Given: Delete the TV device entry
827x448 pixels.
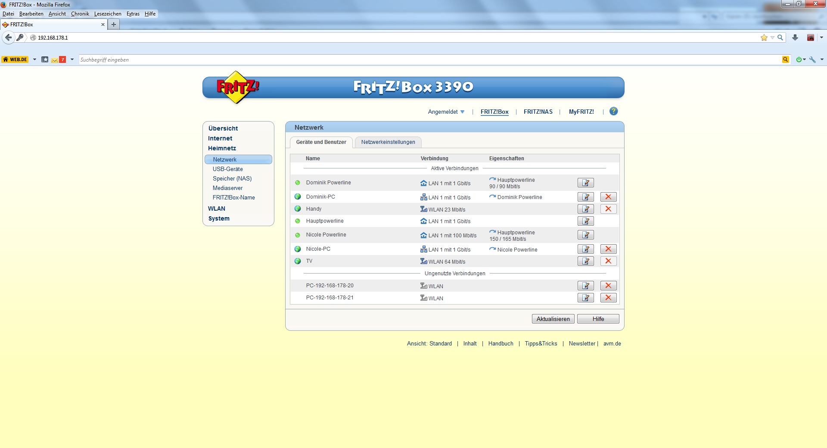Looking at the screenshot, I should click(608, 261).
